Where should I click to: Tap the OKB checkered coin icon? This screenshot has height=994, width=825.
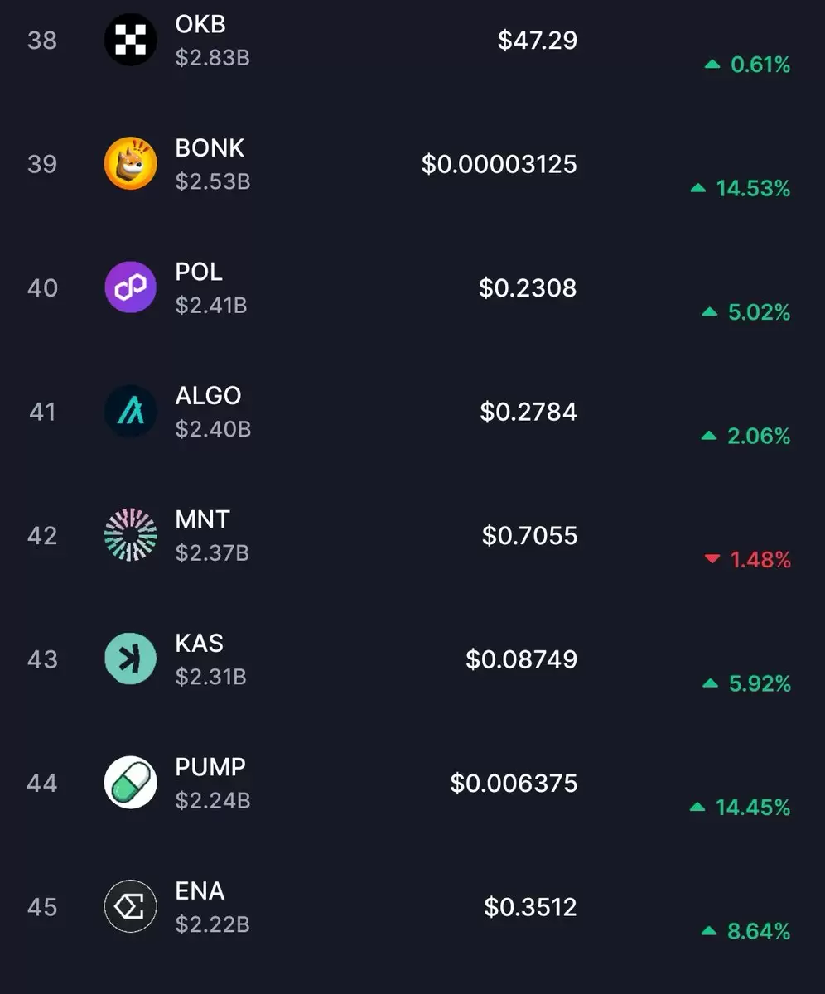point(130,40)
